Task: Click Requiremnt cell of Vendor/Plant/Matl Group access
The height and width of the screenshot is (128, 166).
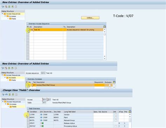Action: [99, 85]
